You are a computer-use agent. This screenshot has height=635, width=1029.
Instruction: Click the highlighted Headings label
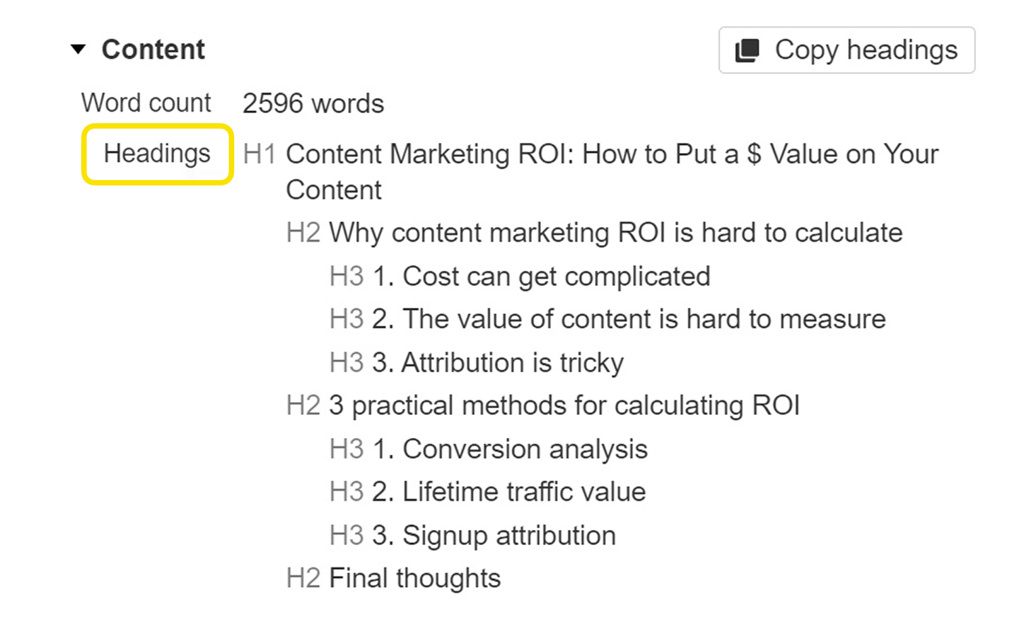[x=156, y=154]
